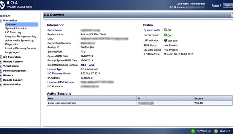Image resolution: width=233 pixels, height=134 pixels.
Task: Open Location Discovery Services
Action: tap(21, 48)
